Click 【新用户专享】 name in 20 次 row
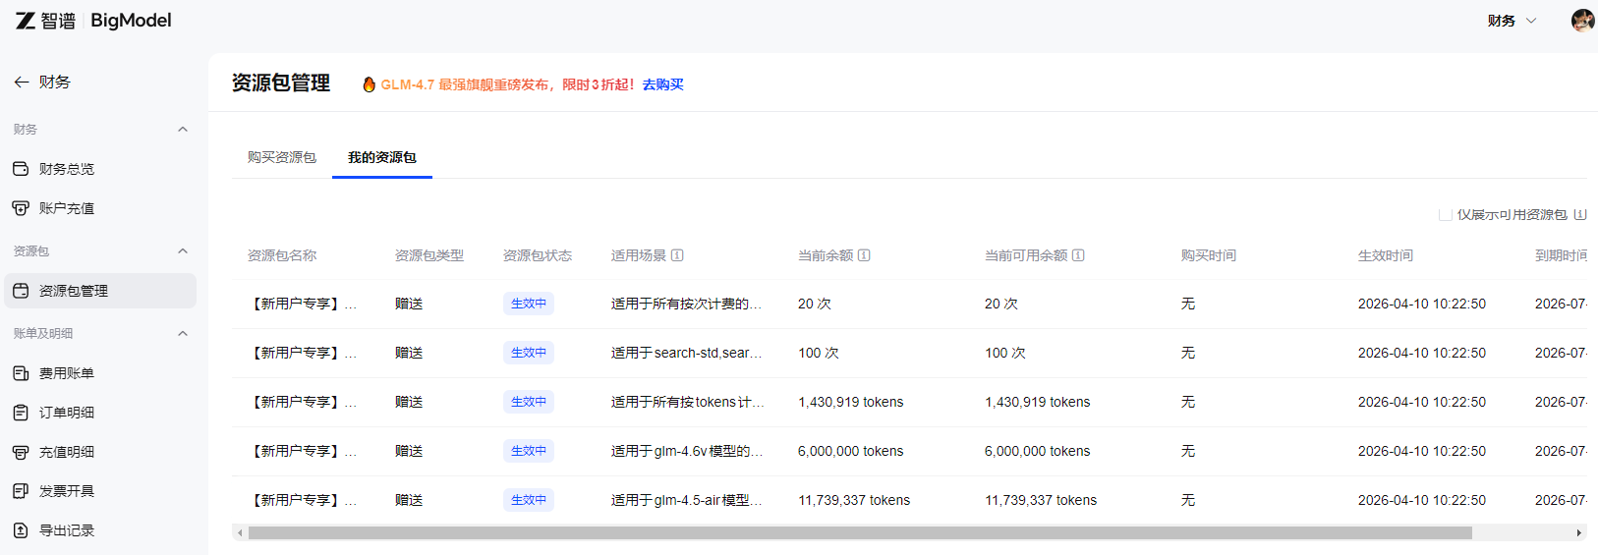 [x=303, y=304]
